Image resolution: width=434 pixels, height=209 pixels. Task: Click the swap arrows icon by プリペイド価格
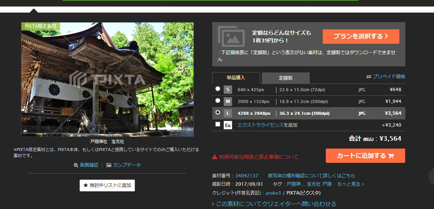tap(369, 77)
